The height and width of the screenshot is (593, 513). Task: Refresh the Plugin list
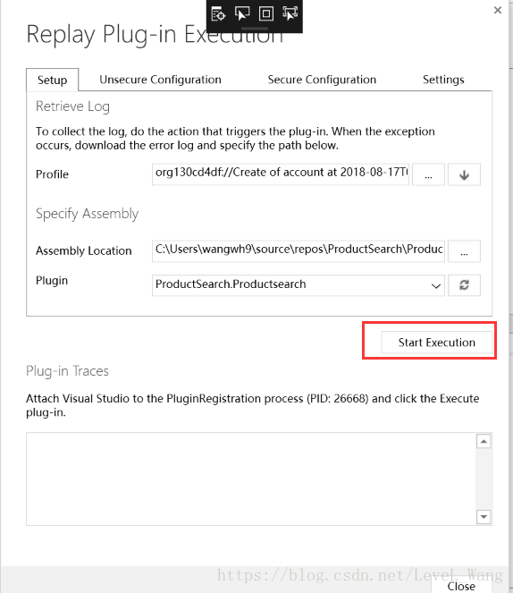point(464,285)
